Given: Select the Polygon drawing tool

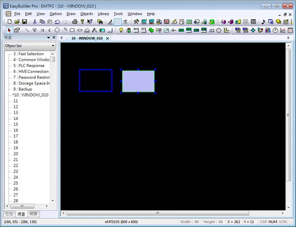Looking at the screenshot, I should coord(80,30).
